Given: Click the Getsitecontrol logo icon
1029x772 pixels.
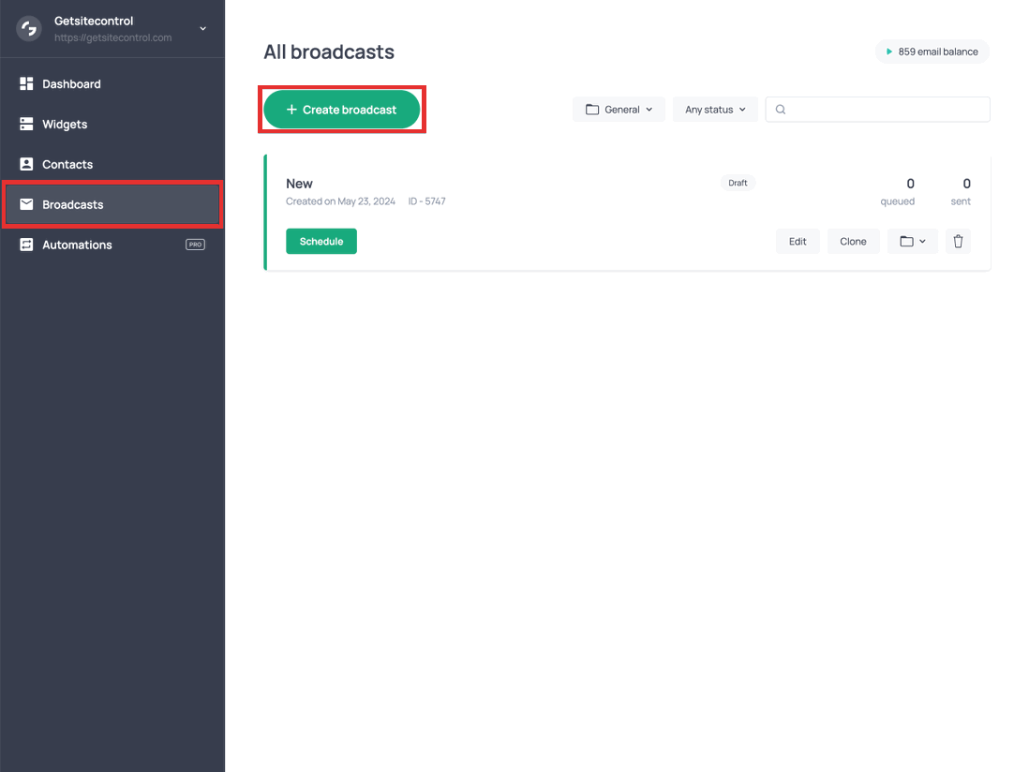Looking at the screenshot, I should click(x=29, y=29).
